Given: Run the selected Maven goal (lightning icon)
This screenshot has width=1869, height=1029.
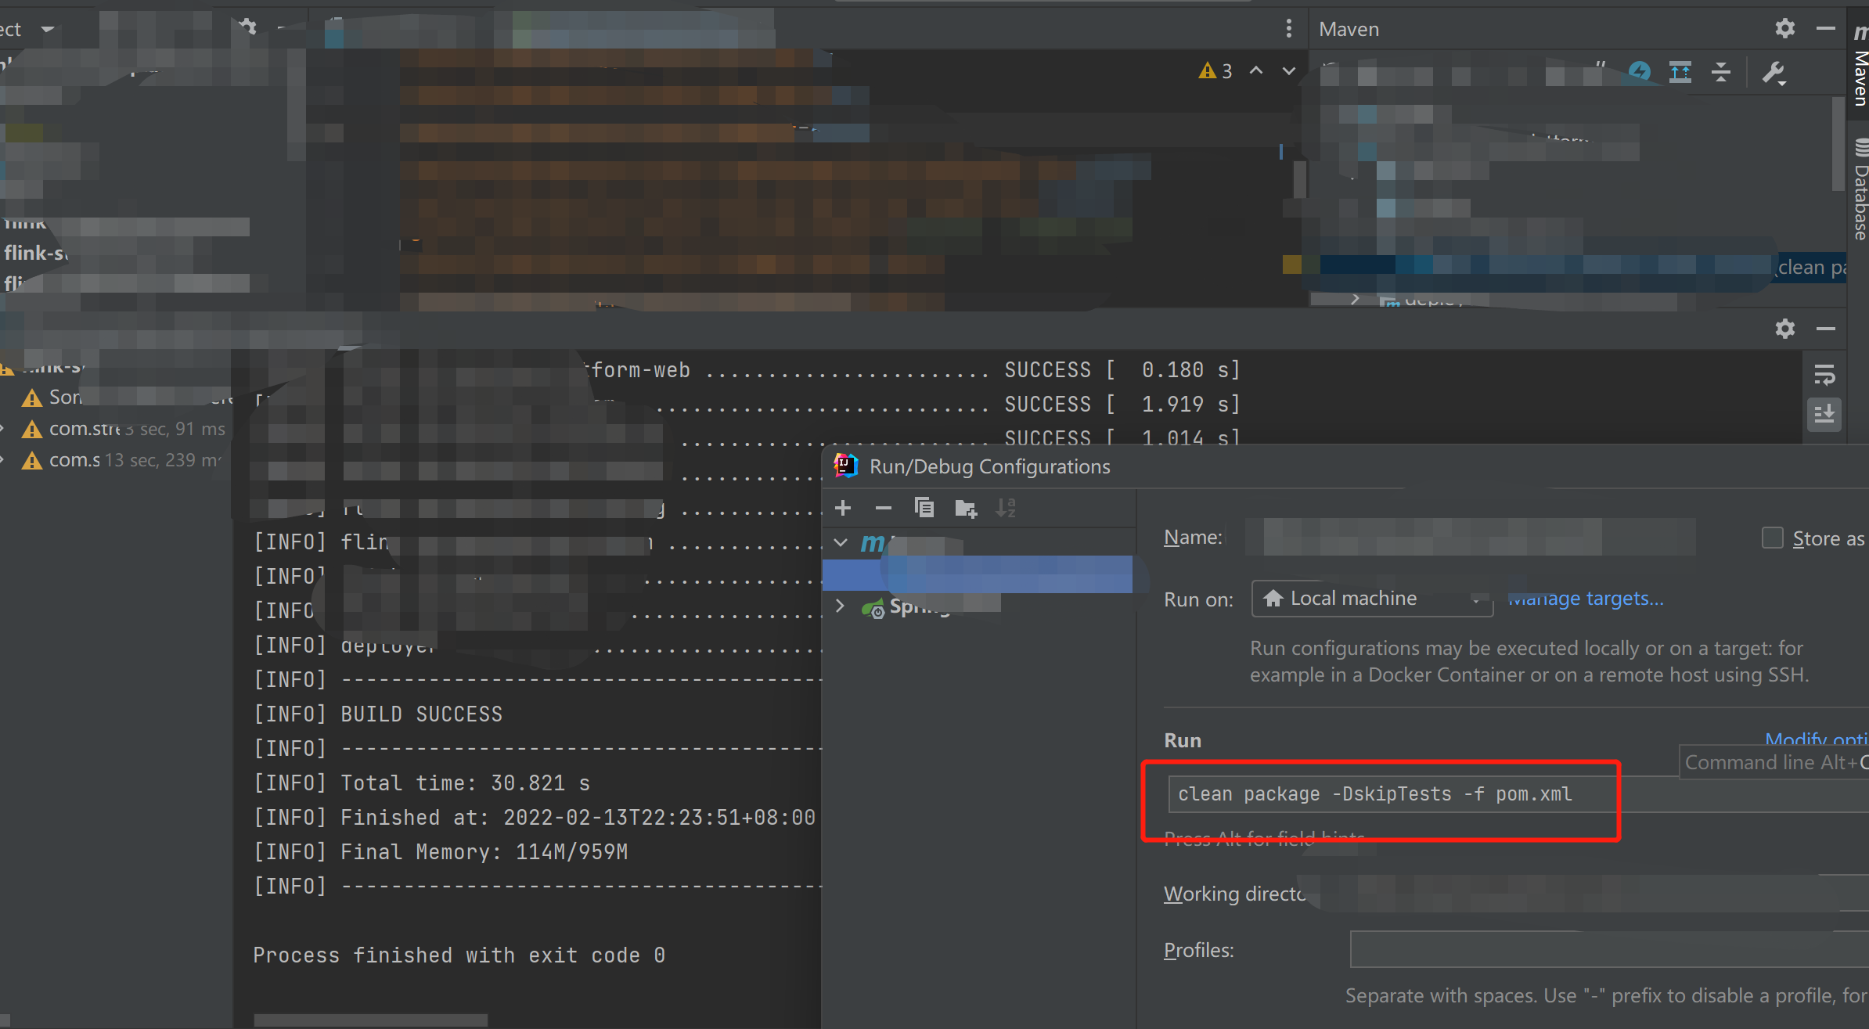Looking at the screenshot, I should (1641, 72).
